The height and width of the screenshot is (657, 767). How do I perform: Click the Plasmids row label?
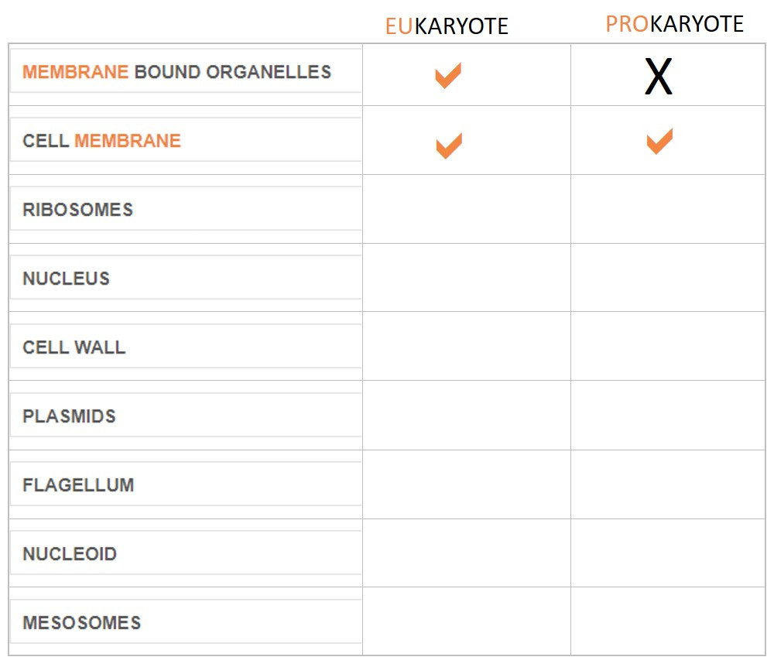tap(69, 416)
